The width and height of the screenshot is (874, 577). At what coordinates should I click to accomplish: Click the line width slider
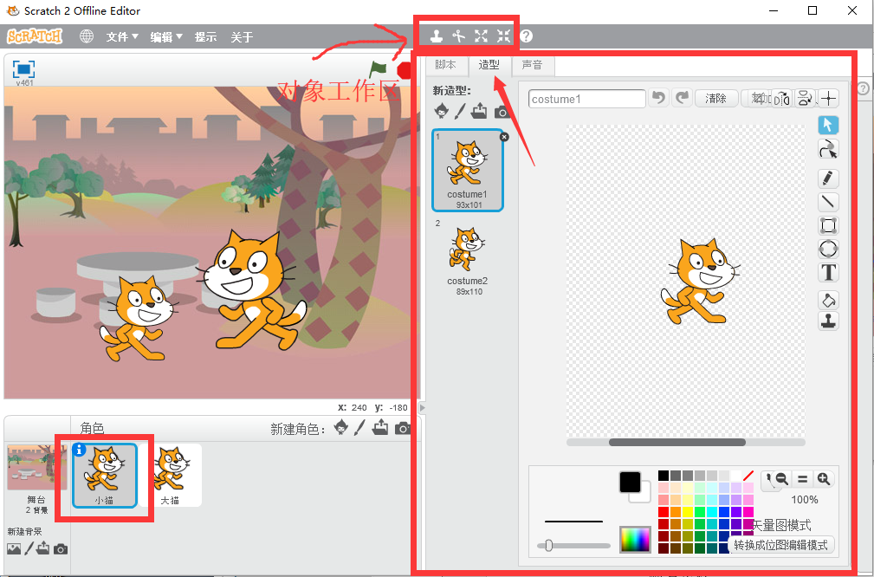[x=574, y=545]
